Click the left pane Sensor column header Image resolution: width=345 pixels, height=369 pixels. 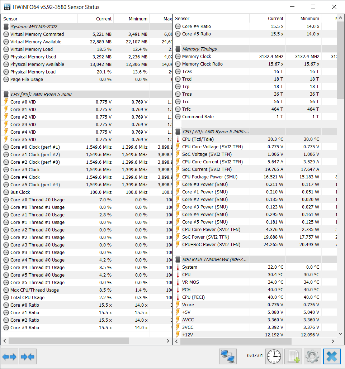(x=39, y=19)
